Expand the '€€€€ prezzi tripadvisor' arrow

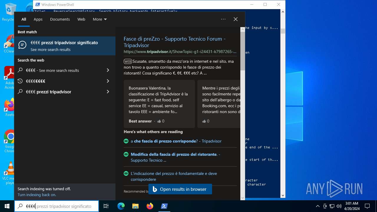[108, 92]
